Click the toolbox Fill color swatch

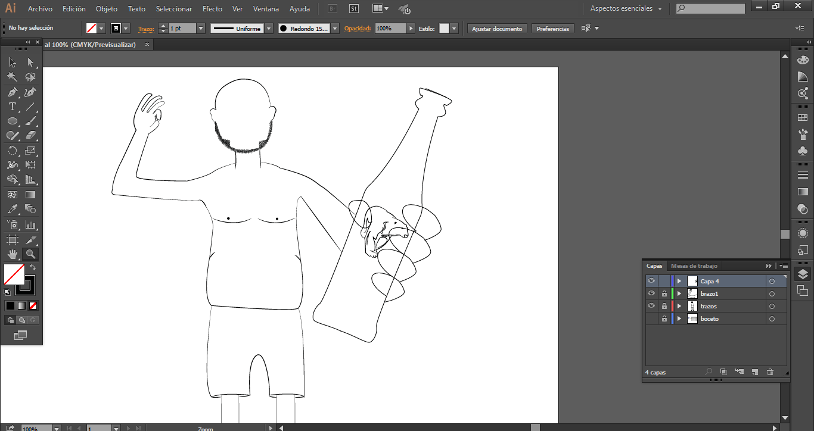(x=14, y=274)
